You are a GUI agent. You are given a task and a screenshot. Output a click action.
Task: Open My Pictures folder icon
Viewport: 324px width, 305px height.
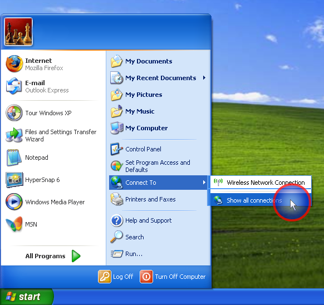point(116,95)
